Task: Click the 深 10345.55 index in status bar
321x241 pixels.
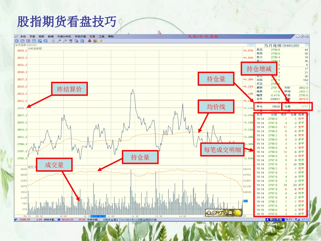Action: (66, 219)
